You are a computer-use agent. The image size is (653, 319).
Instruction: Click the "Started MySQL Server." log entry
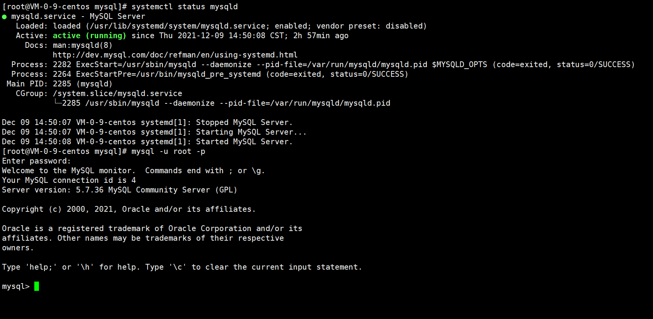pyautogui.click(x=244, y=142)
